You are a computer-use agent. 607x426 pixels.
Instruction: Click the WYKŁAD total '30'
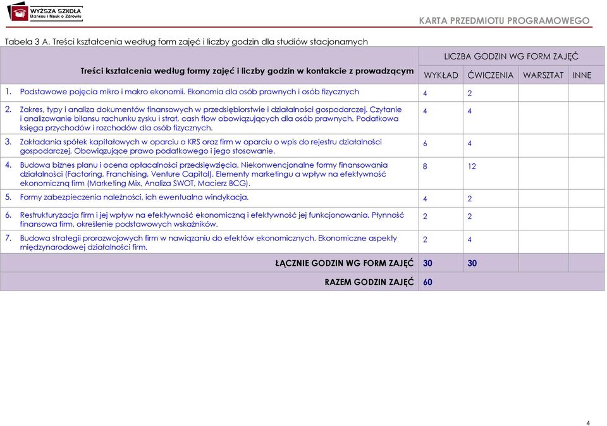[x=427, y=263]
